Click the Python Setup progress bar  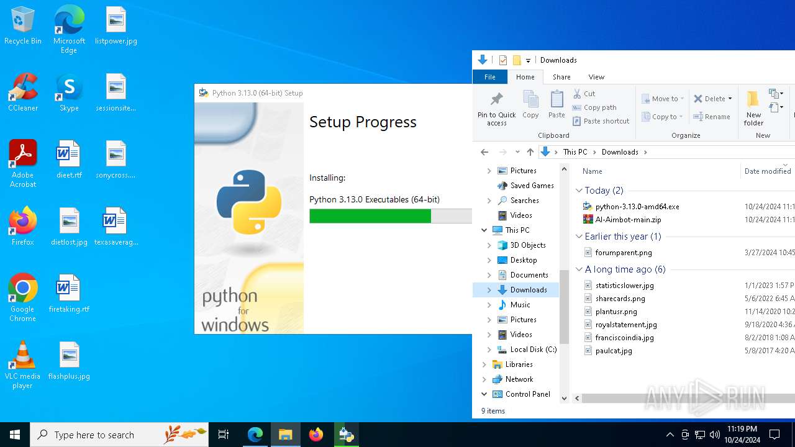click(391, 216)
